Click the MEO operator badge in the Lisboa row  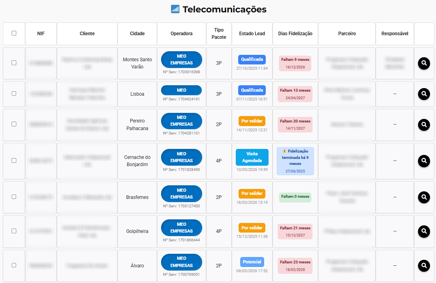pyautogui.click(x=181, y=90)
